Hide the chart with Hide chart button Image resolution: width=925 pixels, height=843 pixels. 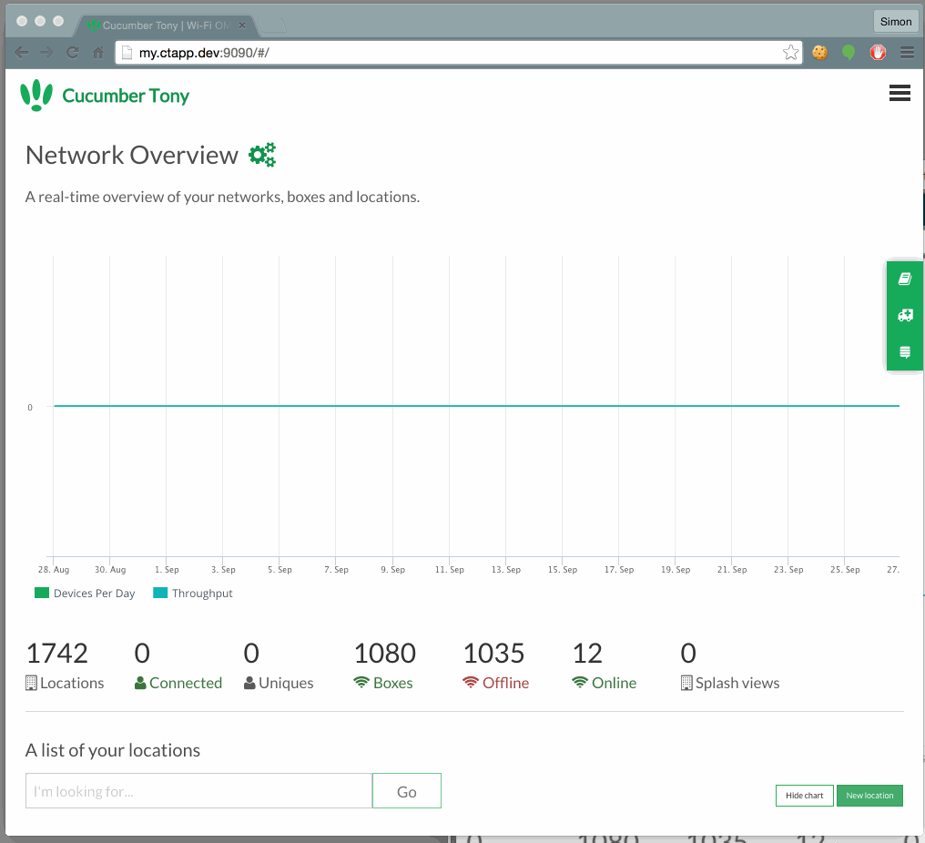(x=804, y=796)
